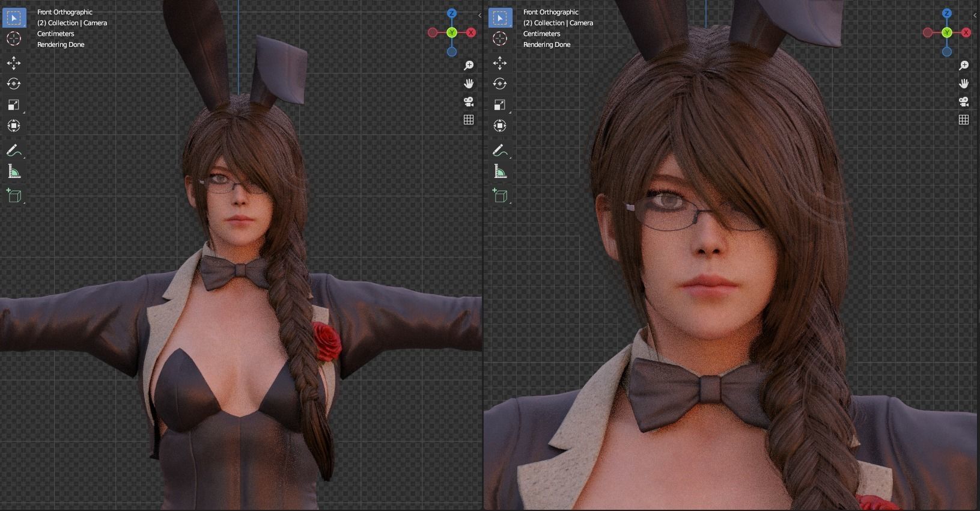Click '(2) Collection | Camera' text in right viewport
980x511 pixels.
pos(558,23)
